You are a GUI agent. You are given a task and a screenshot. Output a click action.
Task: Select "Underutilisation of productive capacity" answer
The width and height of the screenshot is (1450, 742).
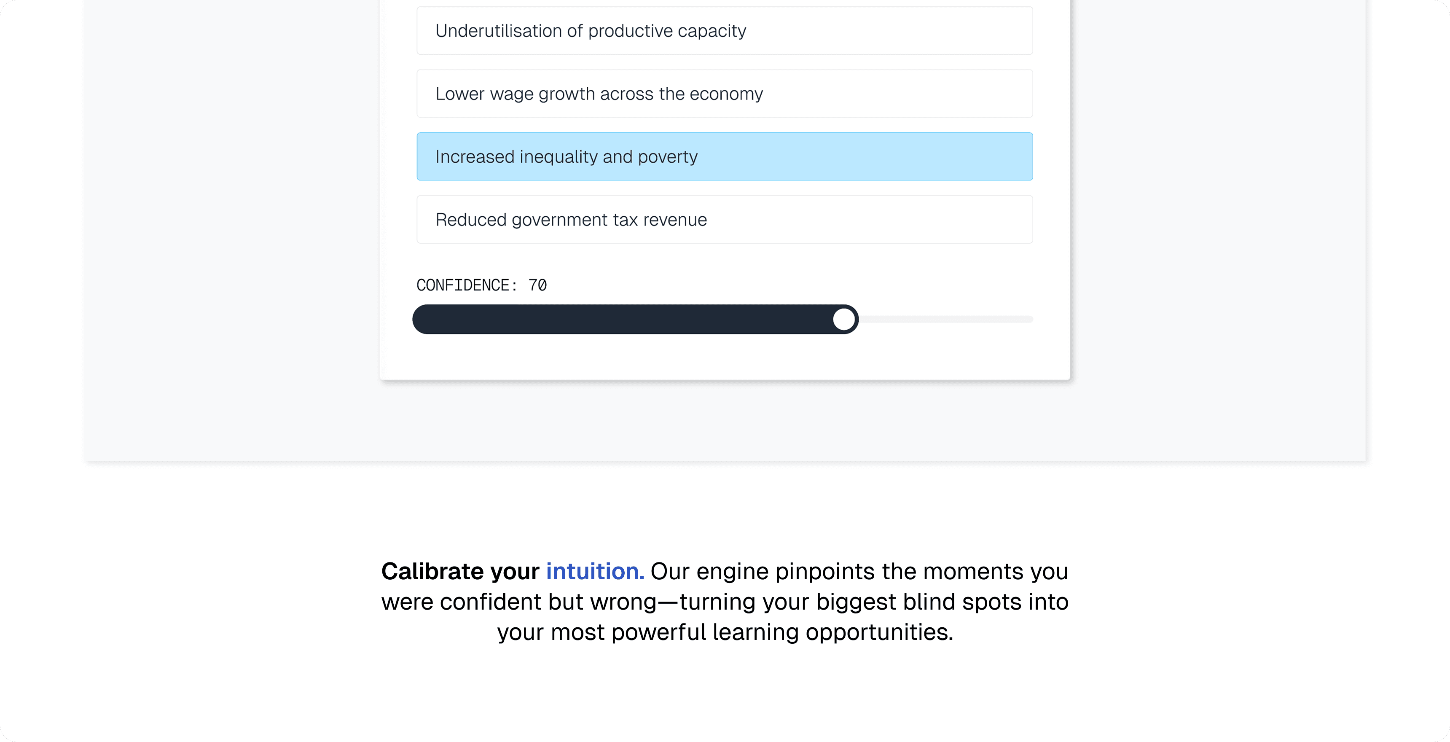(x=724, y=31)
